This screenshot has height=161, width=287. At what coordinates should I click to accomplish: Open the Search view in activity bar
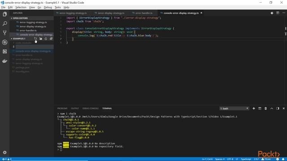click(x=5, y=23)
